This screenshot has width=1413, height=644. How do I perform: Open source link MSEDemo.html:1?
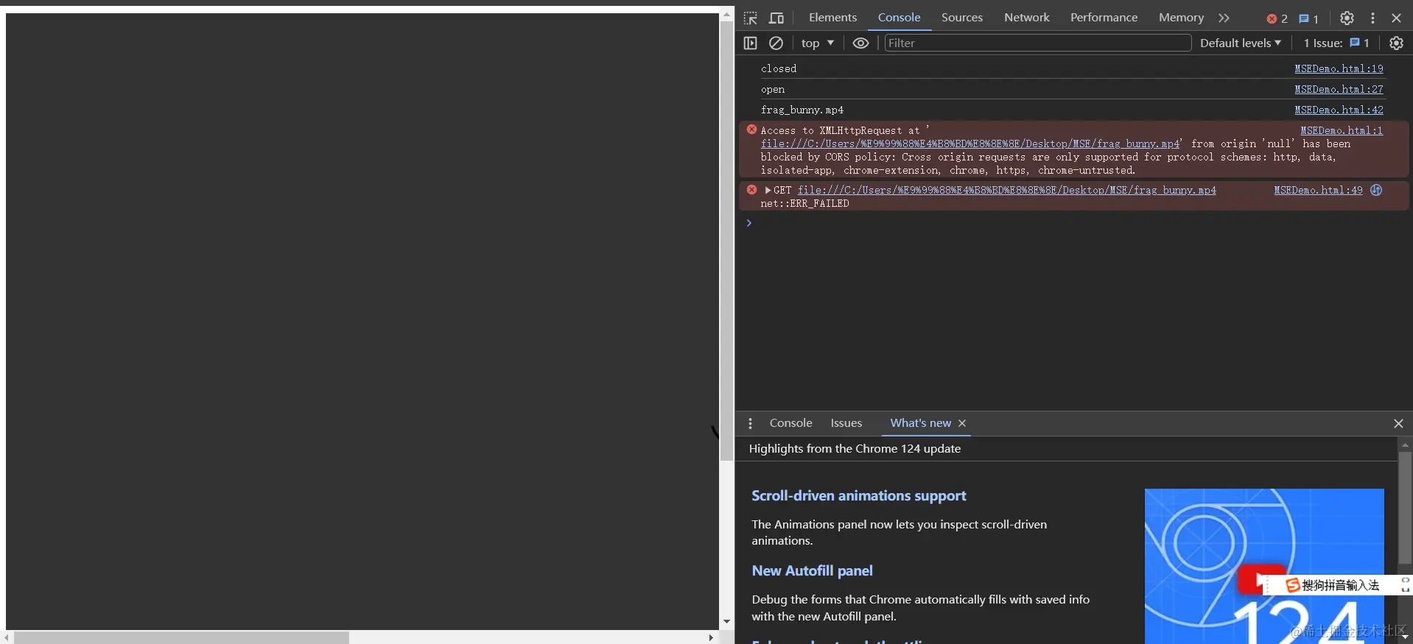[x=1342, y=130]
